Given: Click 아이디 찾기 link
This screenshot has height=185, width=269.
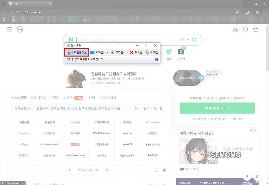Looking at the screenshot, I should (x=199, y=119).
